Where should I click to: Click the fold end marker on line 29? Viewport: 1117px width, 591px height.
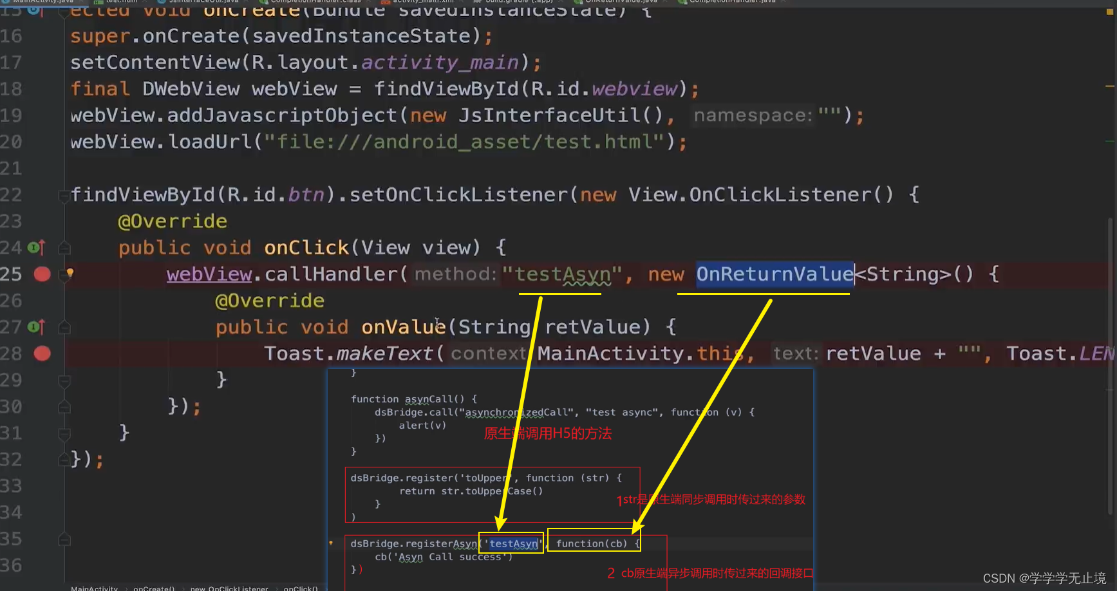tap(64, 380)
